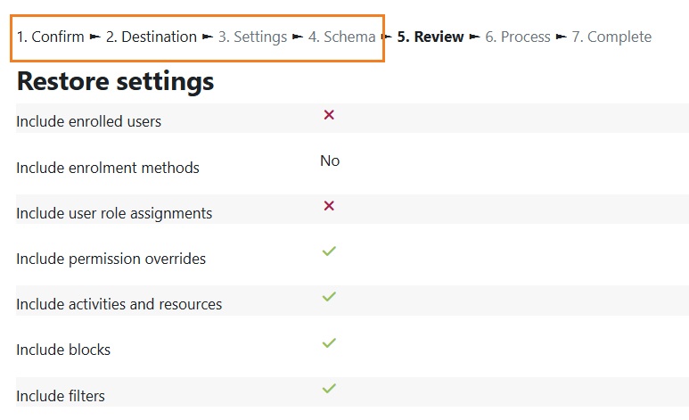Click arrow separator between Confirm and Destination
Image resolution: width=689 pixels, height=420 pixels.
tap(94, 37)
